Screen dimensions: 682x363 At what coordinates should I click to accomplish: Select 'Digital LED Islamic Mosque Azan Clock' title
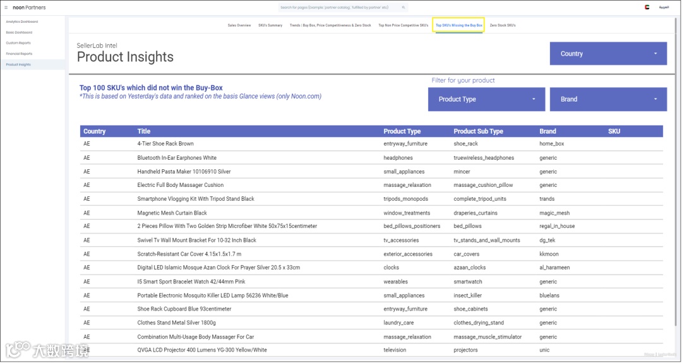pos(218,268)
